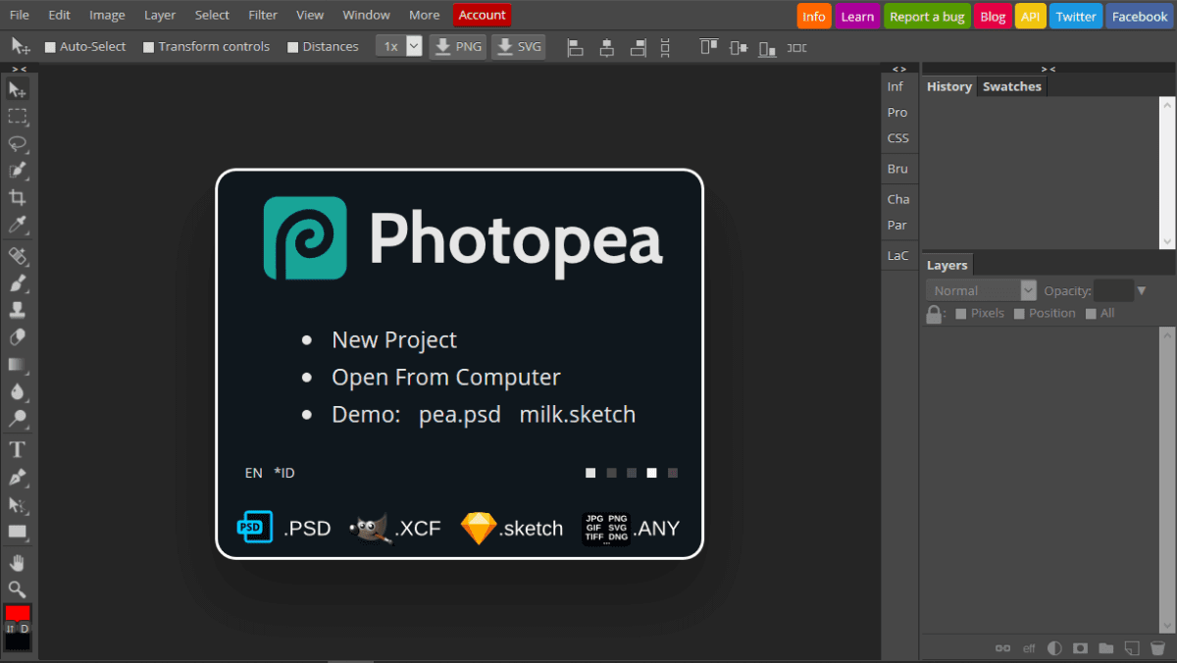1177x663 pixels.
Task: Toggle the Distances checkbox
Action: [293, 47]
